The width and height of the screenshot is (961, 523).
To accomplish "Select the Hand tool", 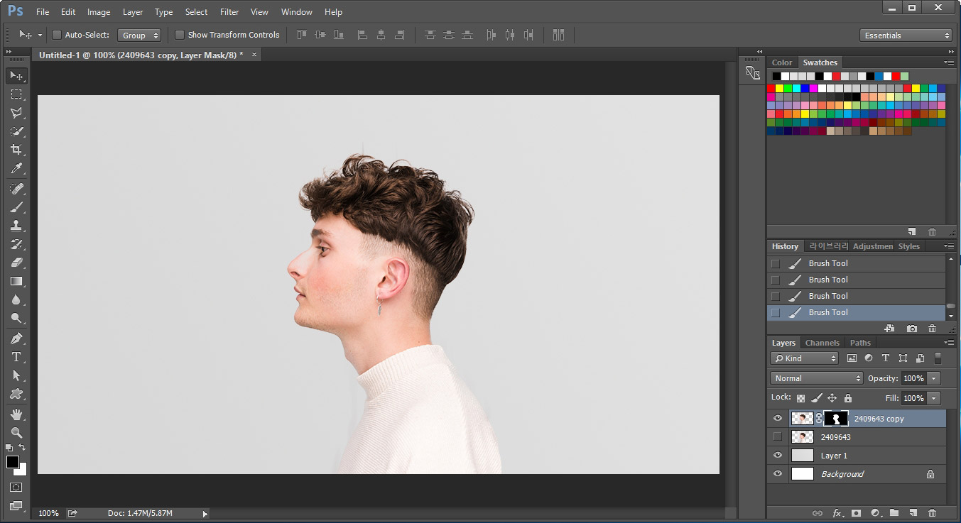I will 16,414.
